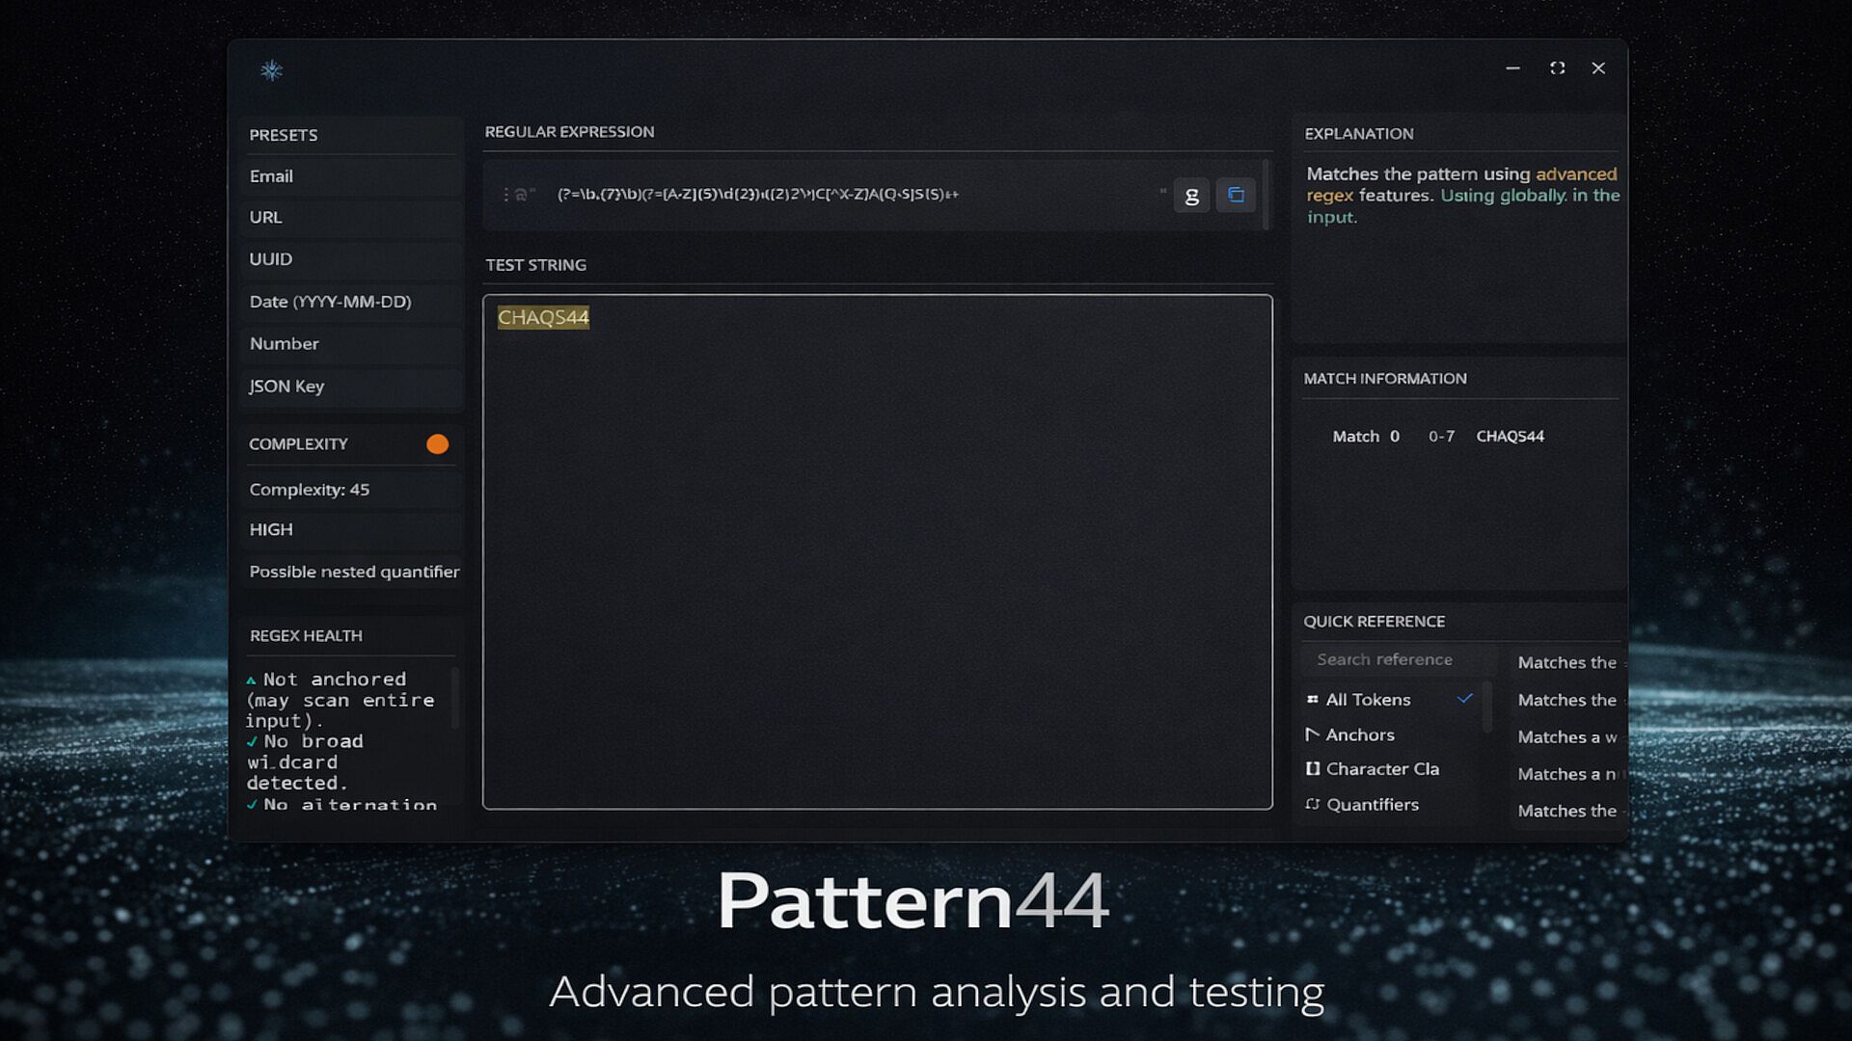
Task: Select the Email preset
Action: tap(271, 176)
